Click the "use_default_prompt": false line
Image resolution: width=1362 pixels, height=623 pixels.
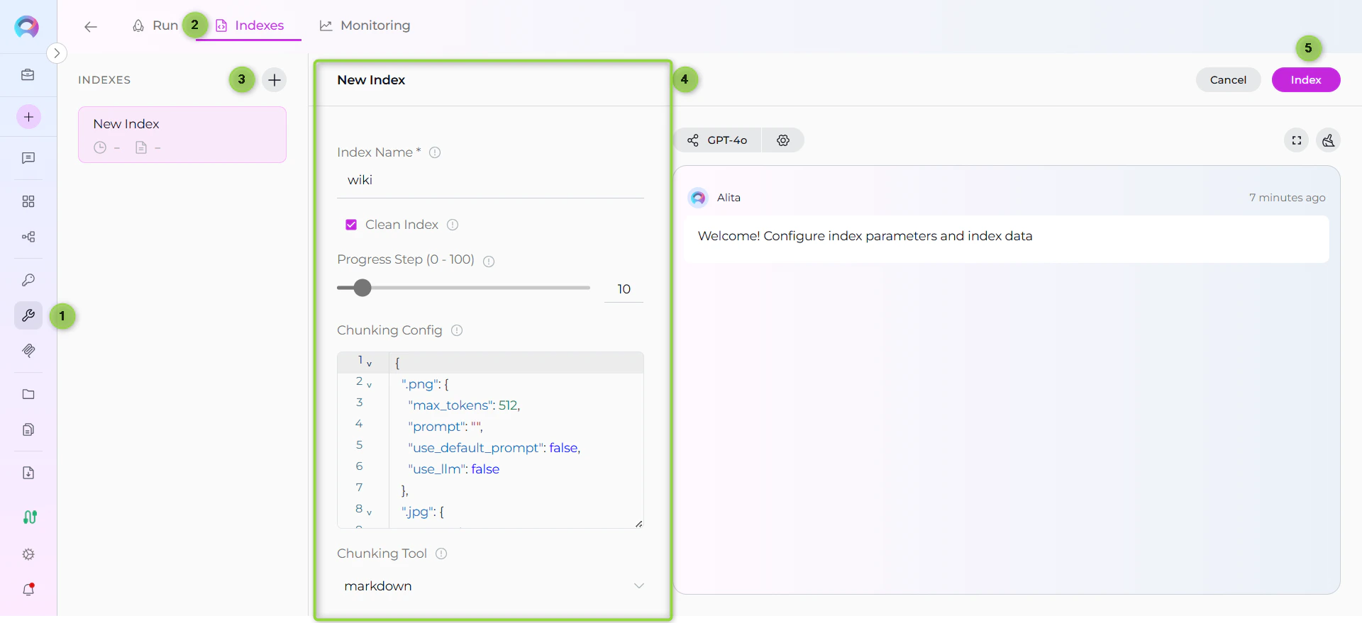click(494, 448)
